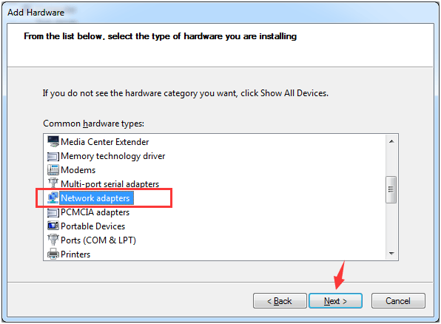Select Portable Devices in hardware types
This screenshot has width=441, height=324.
[x=92, y=226]
